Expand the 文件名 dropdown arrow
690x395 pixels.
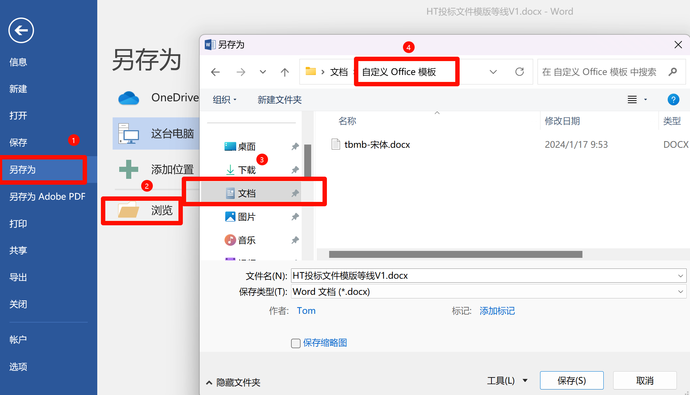pyautogui.click(x=680, y=276)
